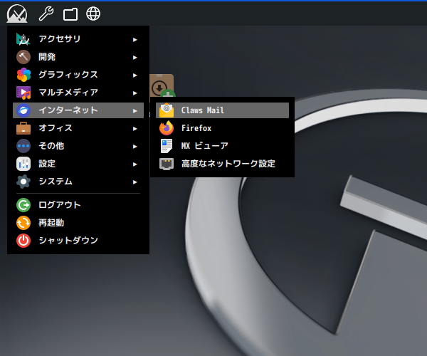Click the Claws Mail envelope icon
Image resolution: width=427 pixels, height=356 pixels.
167,110
